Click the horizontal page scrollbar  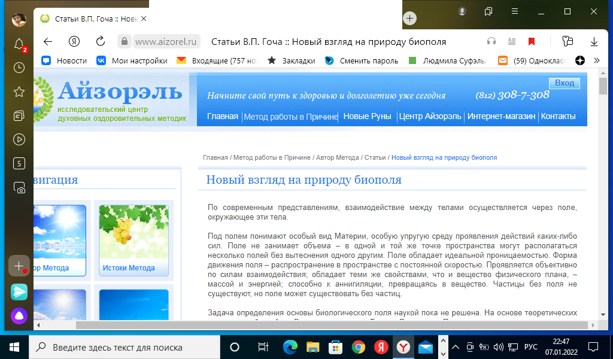(299, 325)
